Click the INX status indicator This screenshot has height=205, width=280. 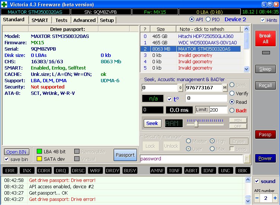(x=27, y=171)
